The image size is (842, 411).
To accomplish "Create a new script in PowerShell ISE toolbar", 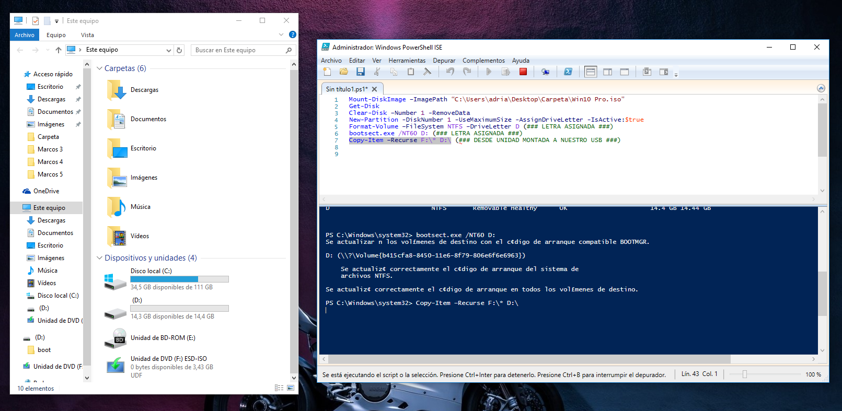I will pos(327,72).
